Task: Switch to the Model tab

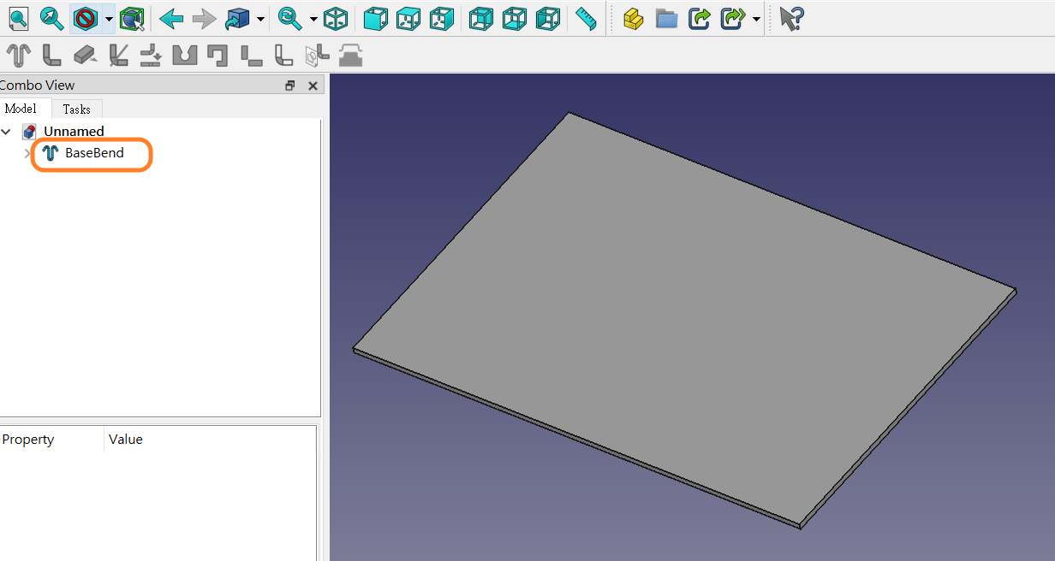Action: click(21, 109)
